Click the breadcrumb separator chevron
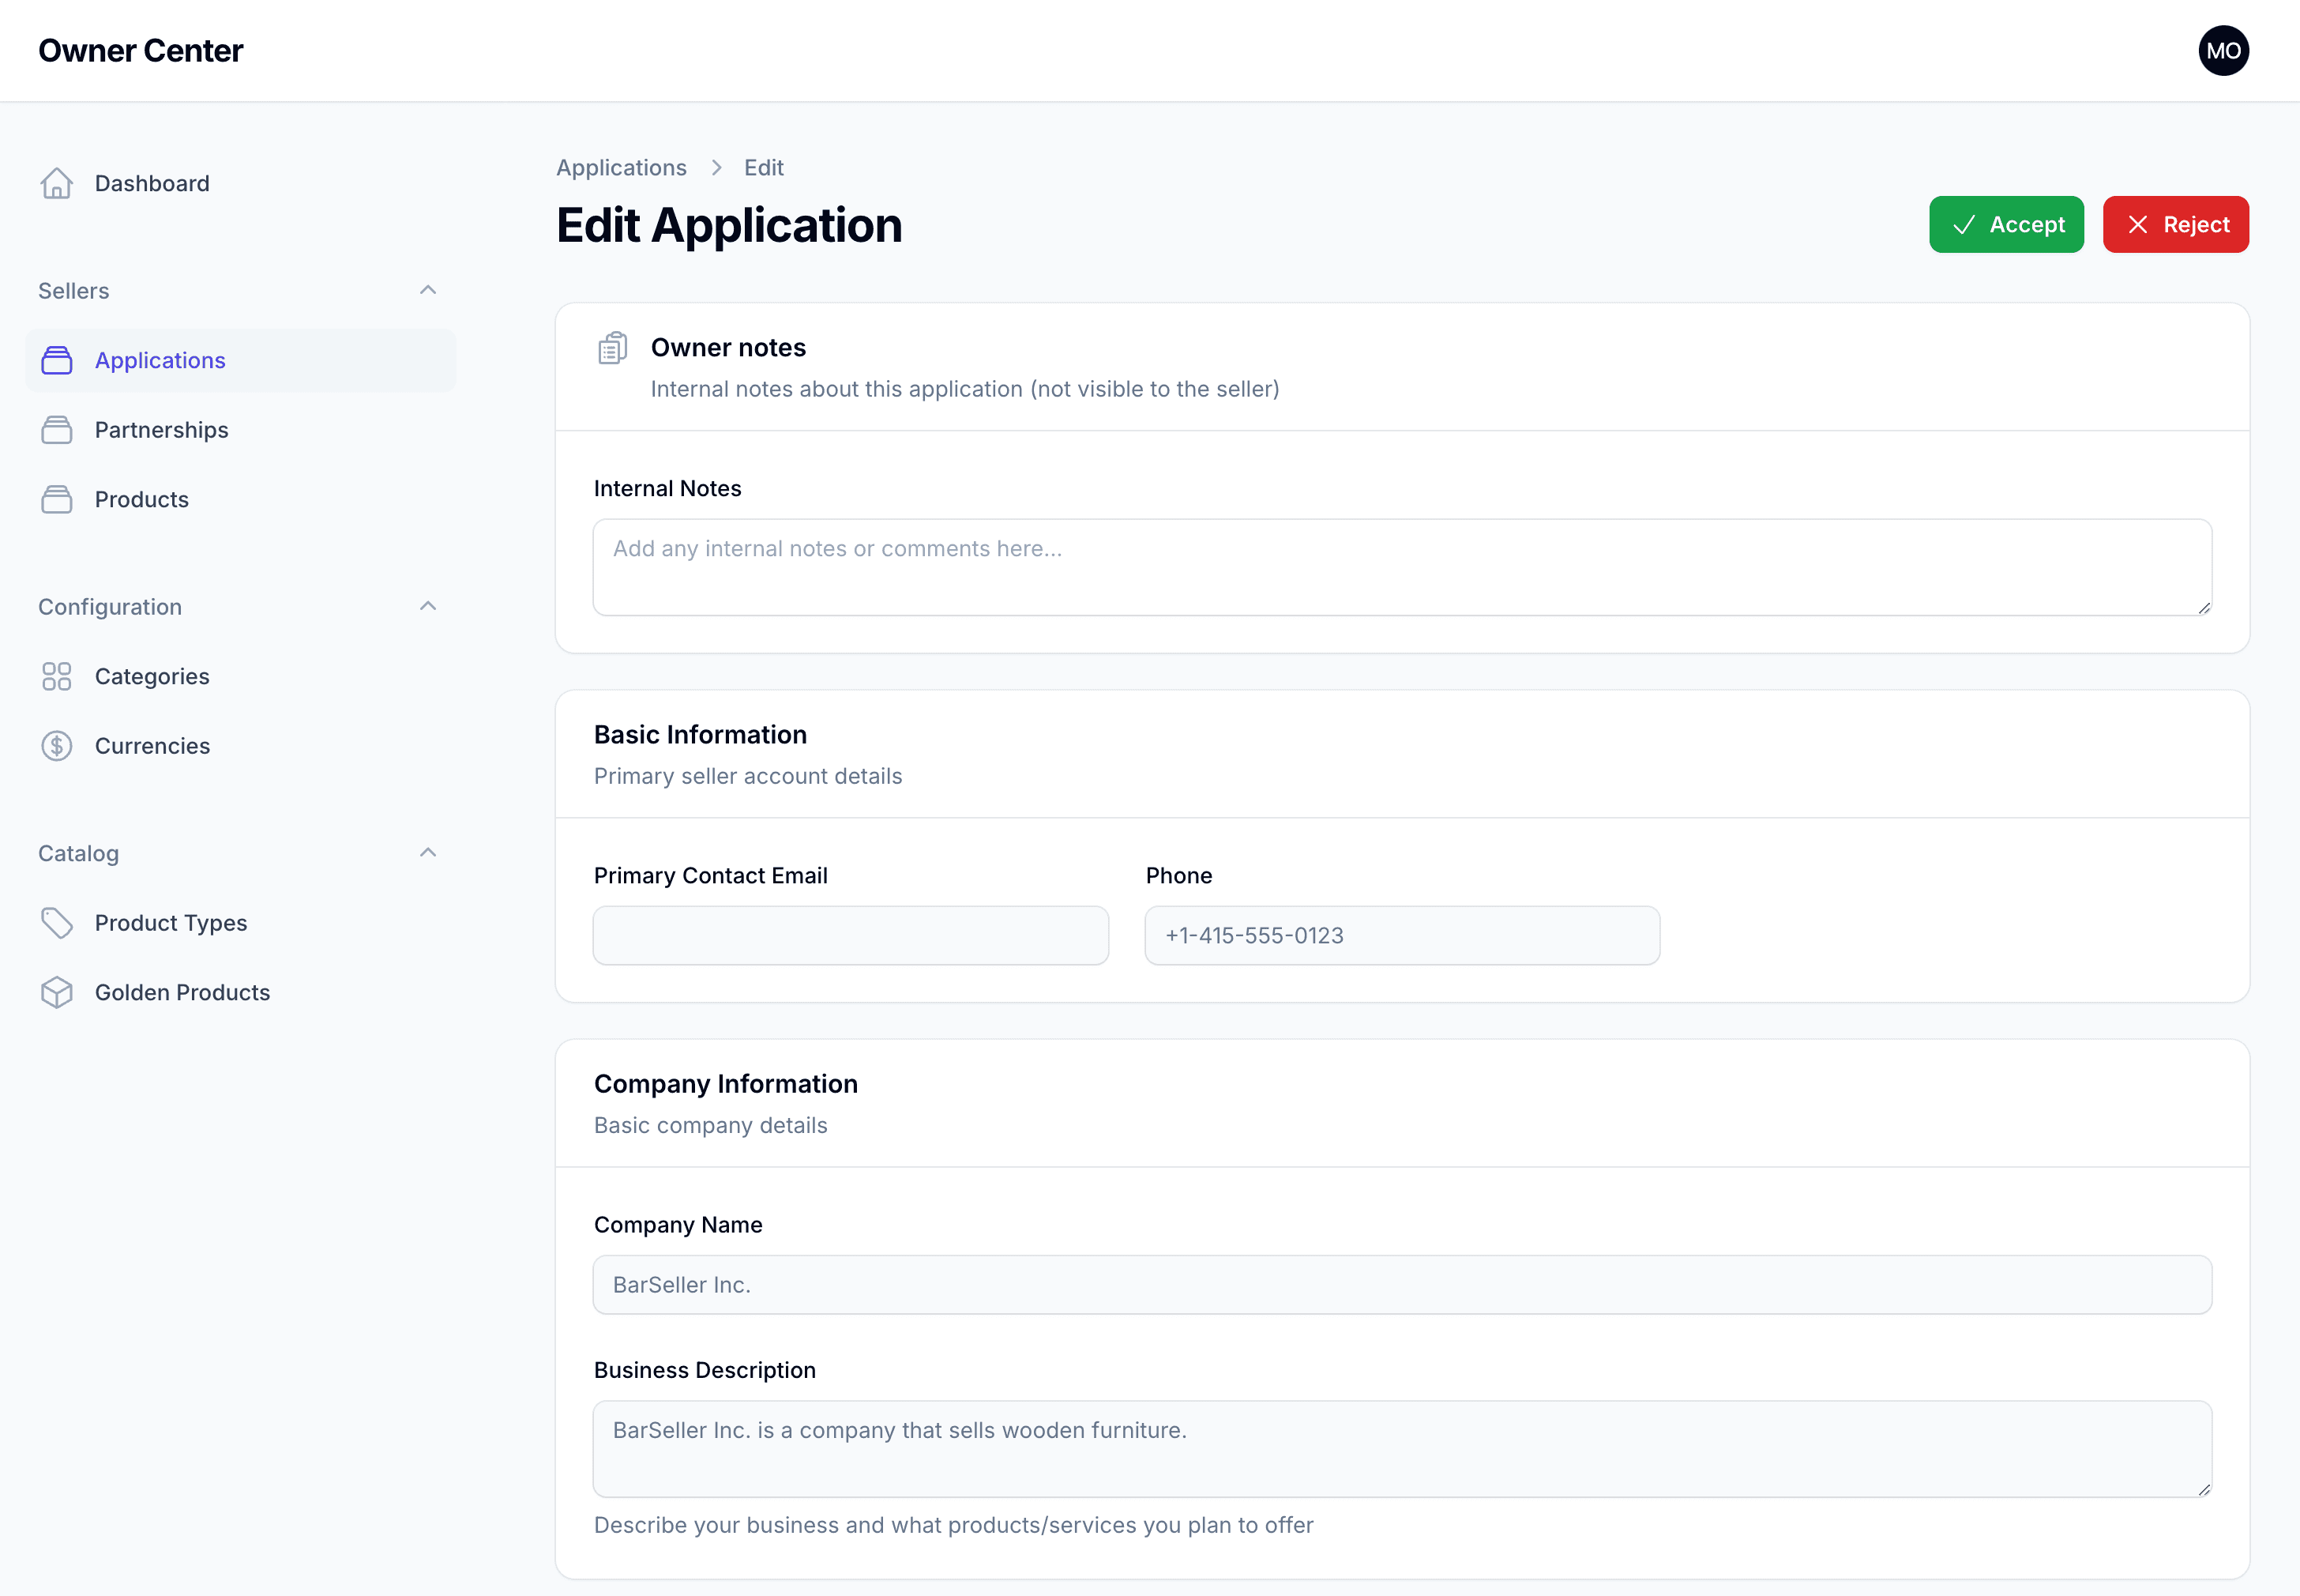This screenshot has height=1596, width=2300. 716,168
